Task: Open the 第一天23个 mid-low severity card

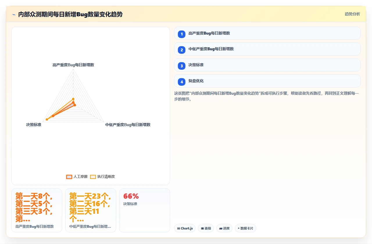Action: click(91, 210)
